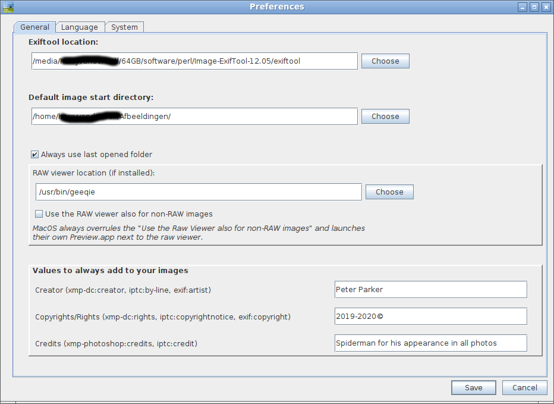Enable RAW viewer for non-RAW images
Screen dimensions: 554x404
[39, 214]
